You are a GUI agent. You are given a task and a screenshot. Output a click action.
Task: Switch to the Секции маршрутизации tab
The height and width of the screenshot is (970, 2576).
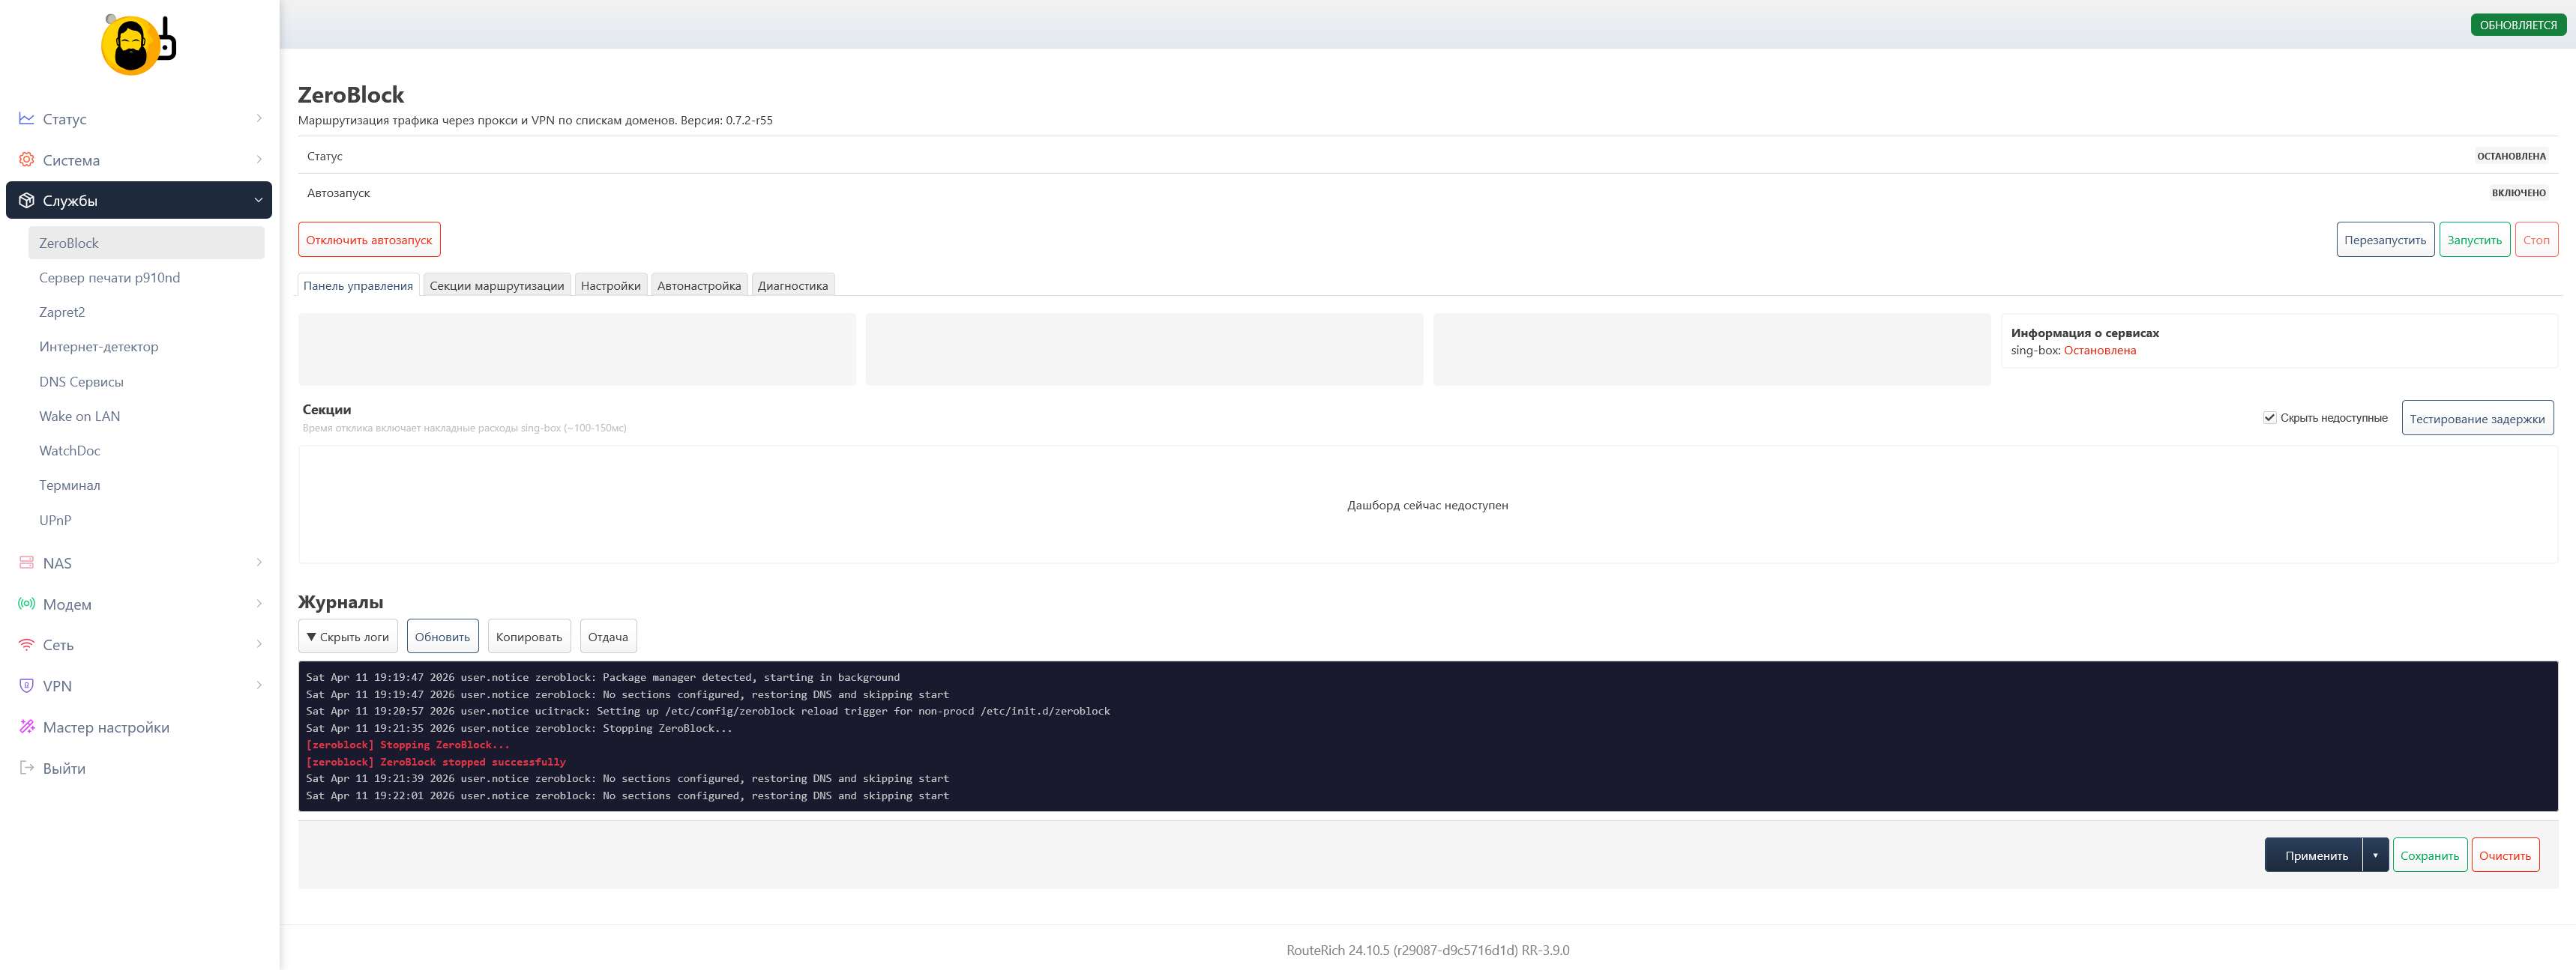click(497, 285)
